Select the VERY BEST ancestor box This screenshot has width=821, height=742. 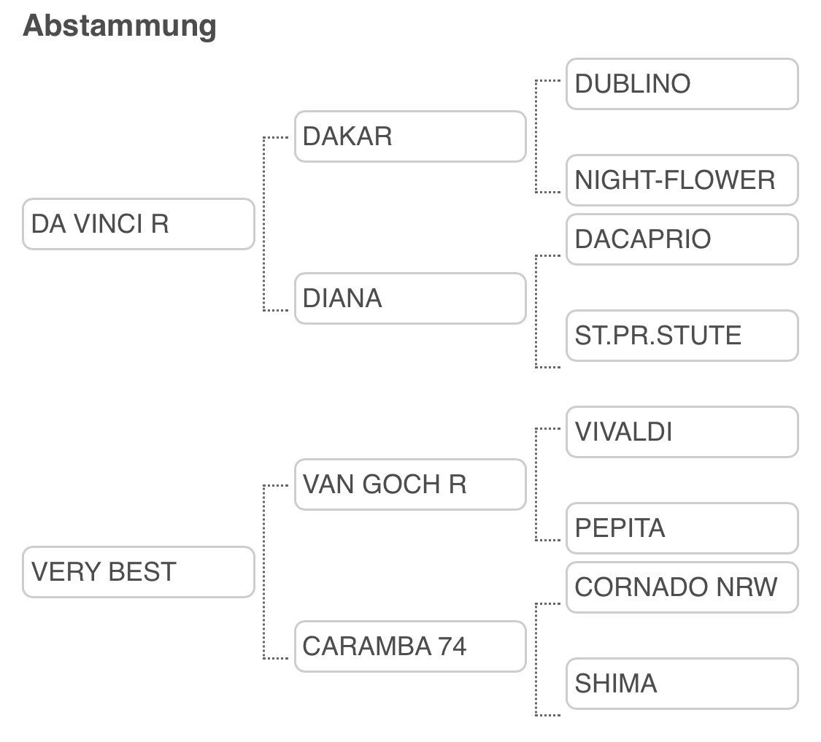(138, 572)
